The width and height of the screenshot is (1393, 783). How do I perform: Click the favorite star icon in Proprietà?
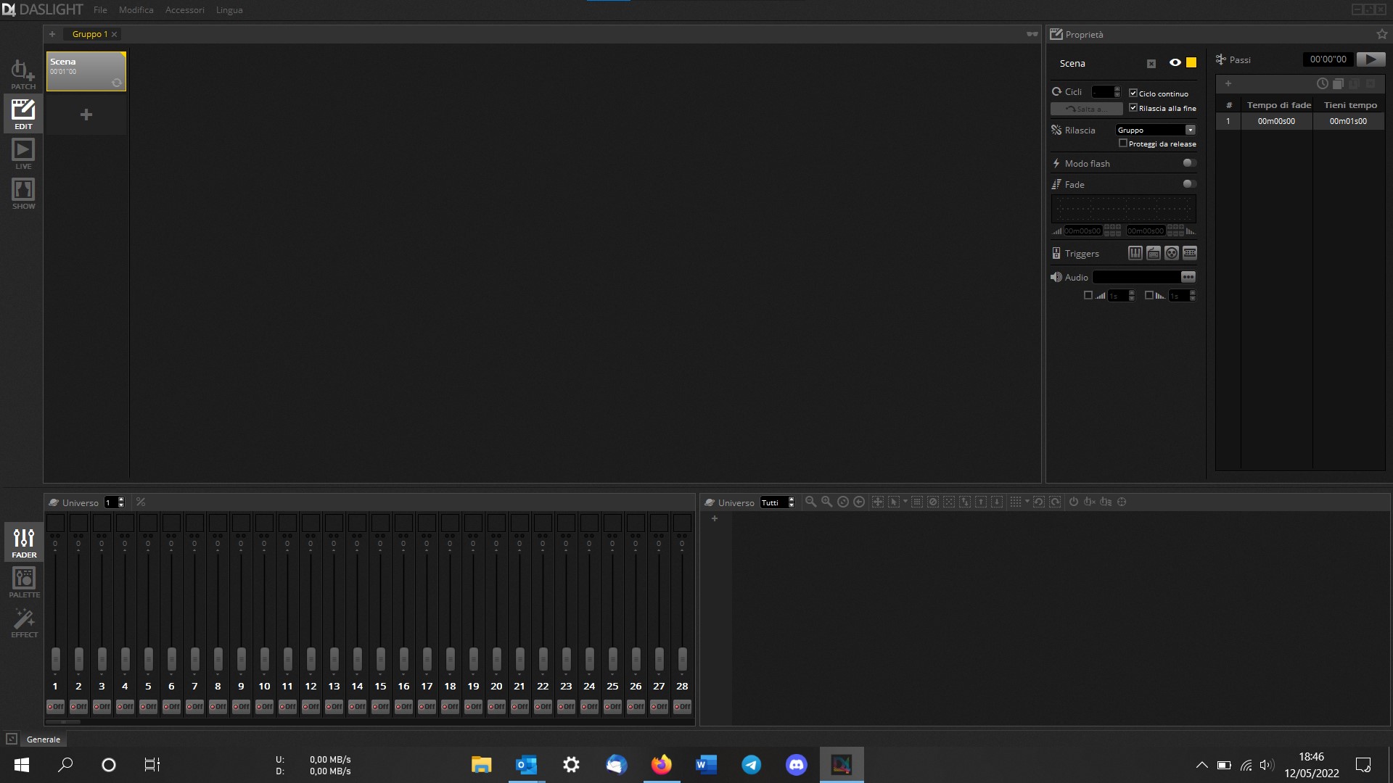(x=1381, y=34)
